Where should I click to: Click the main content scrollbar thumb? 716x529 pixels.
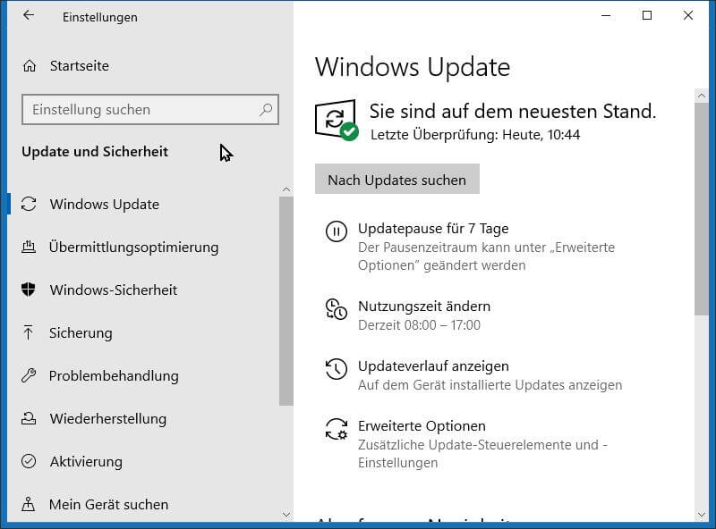click(702, 209)
